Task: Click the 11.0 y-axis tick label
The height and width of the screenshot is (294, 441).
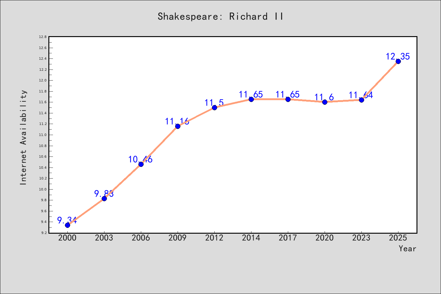Action: (43, 135)
